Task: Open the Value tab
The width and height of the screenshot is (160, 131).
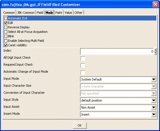Action: point(68,13)
